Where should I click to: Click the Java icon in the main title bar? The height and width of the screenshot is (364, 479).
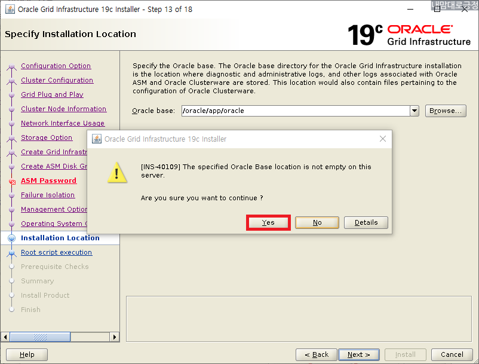click(10, 9)
